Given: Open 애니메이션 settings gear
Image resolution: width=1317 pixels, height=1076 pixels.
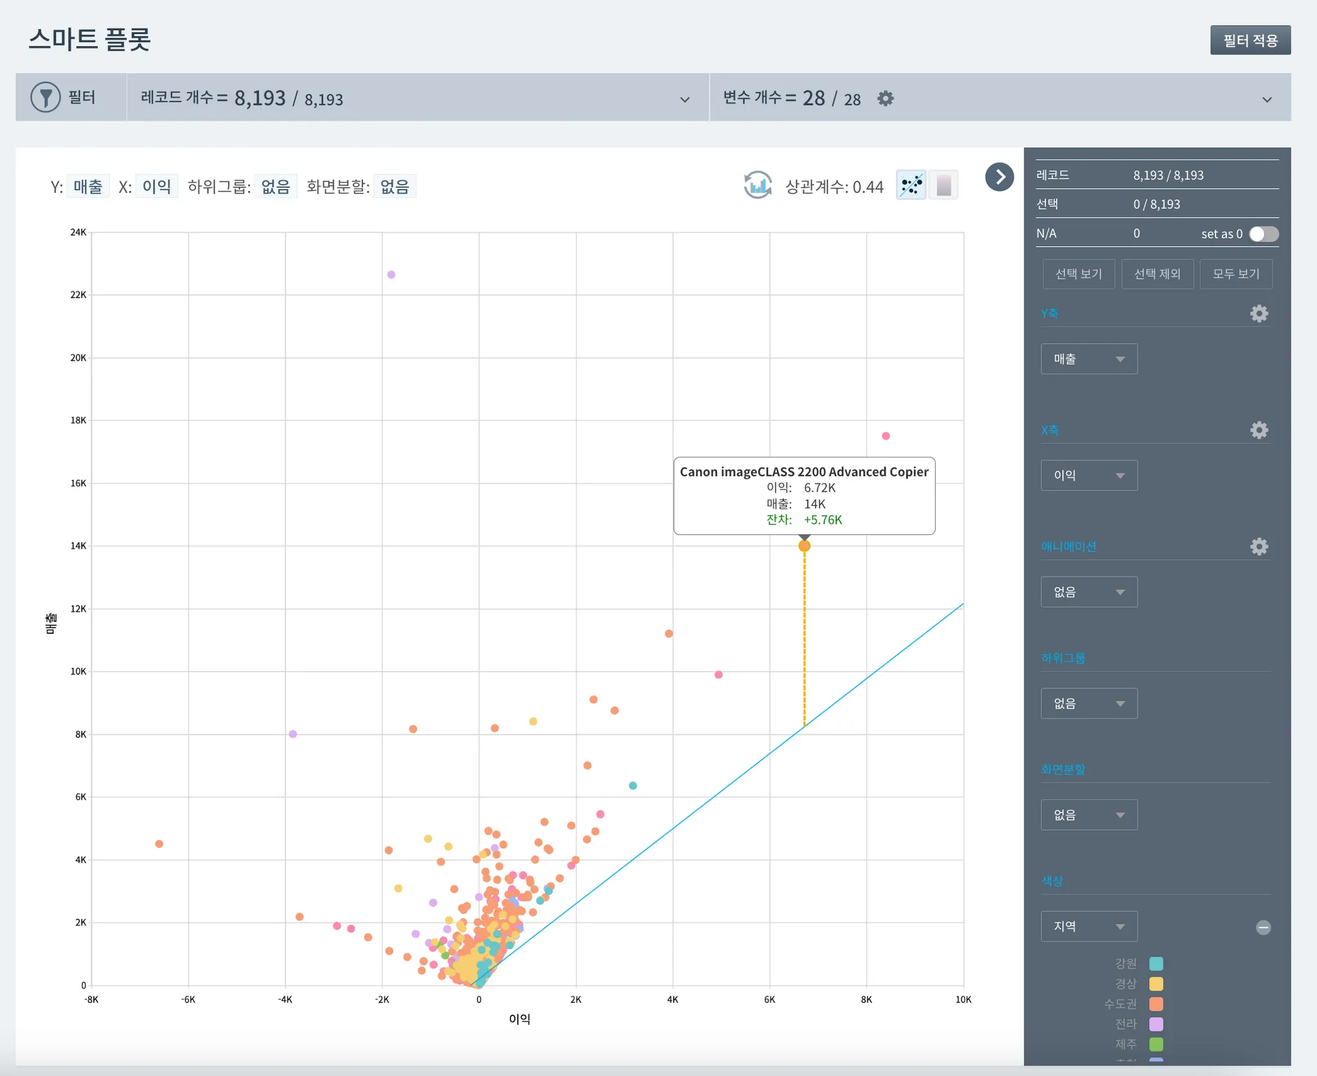Looking at the screenshot, I should [1258, 547].
